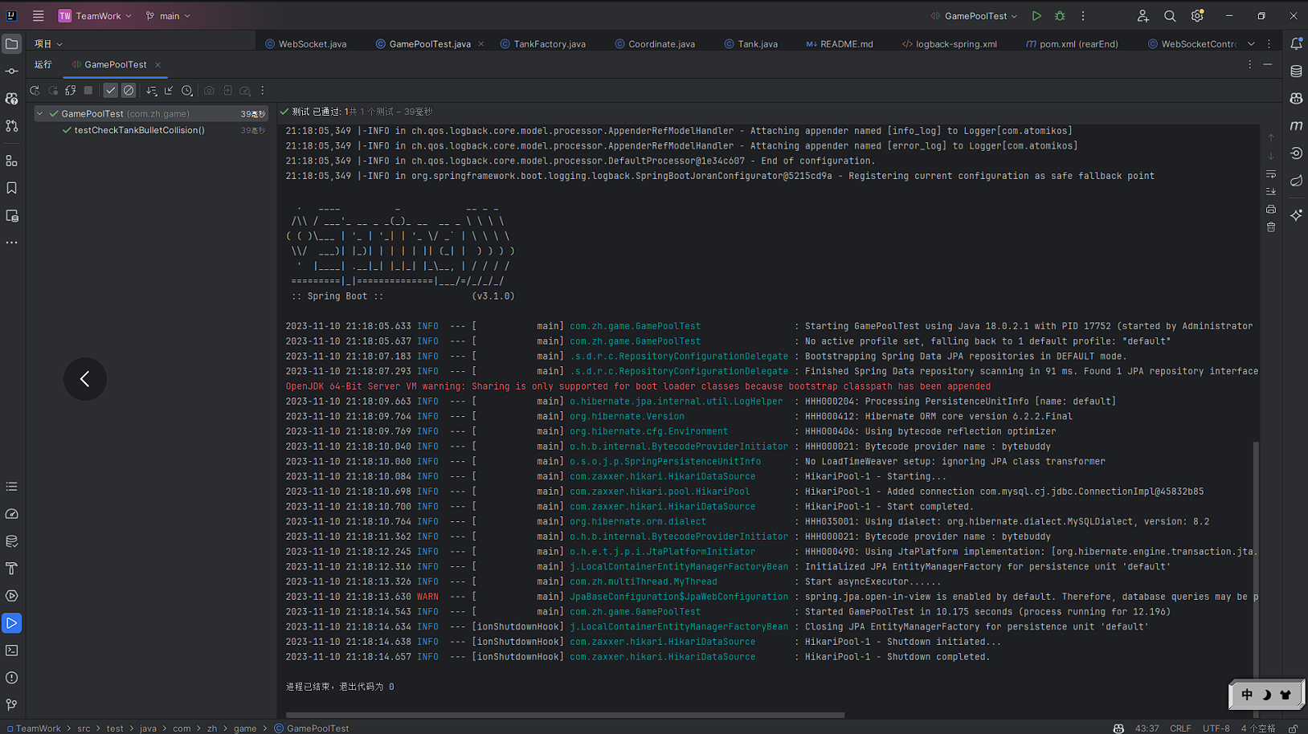Viewport: 1308px width, 734px height.
Task: Toggle soft-wrap in console output
Action: [1271, 174]
